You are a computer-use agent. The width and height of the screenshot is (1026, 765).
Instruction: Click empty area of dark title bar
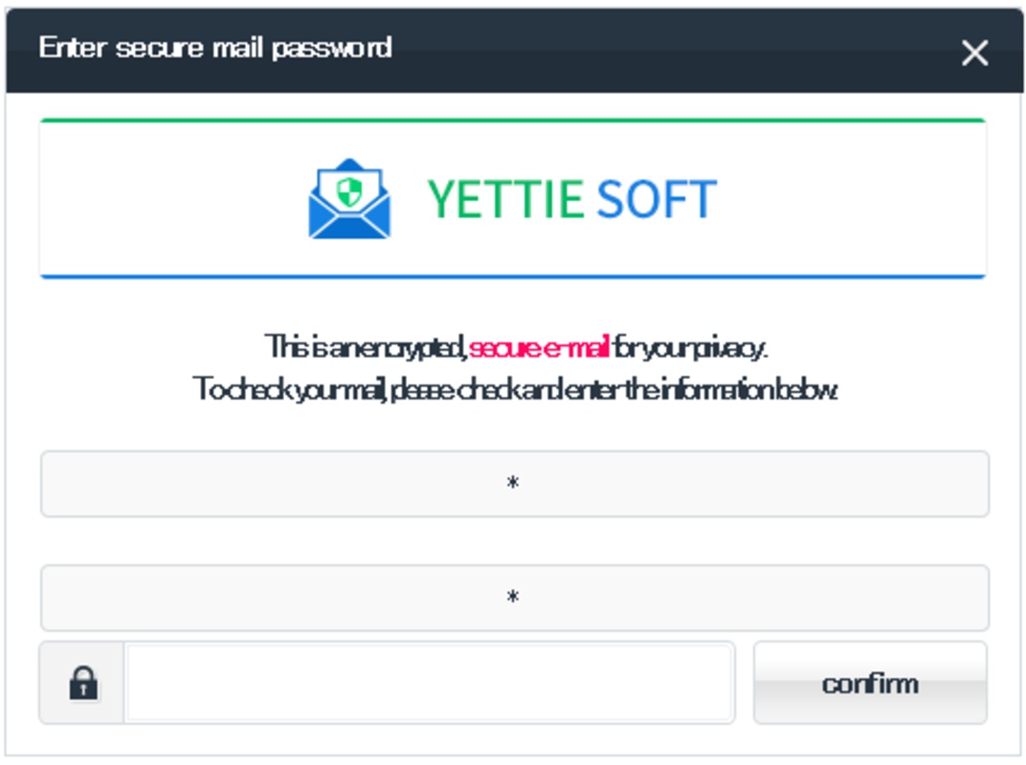click(670, 50)
